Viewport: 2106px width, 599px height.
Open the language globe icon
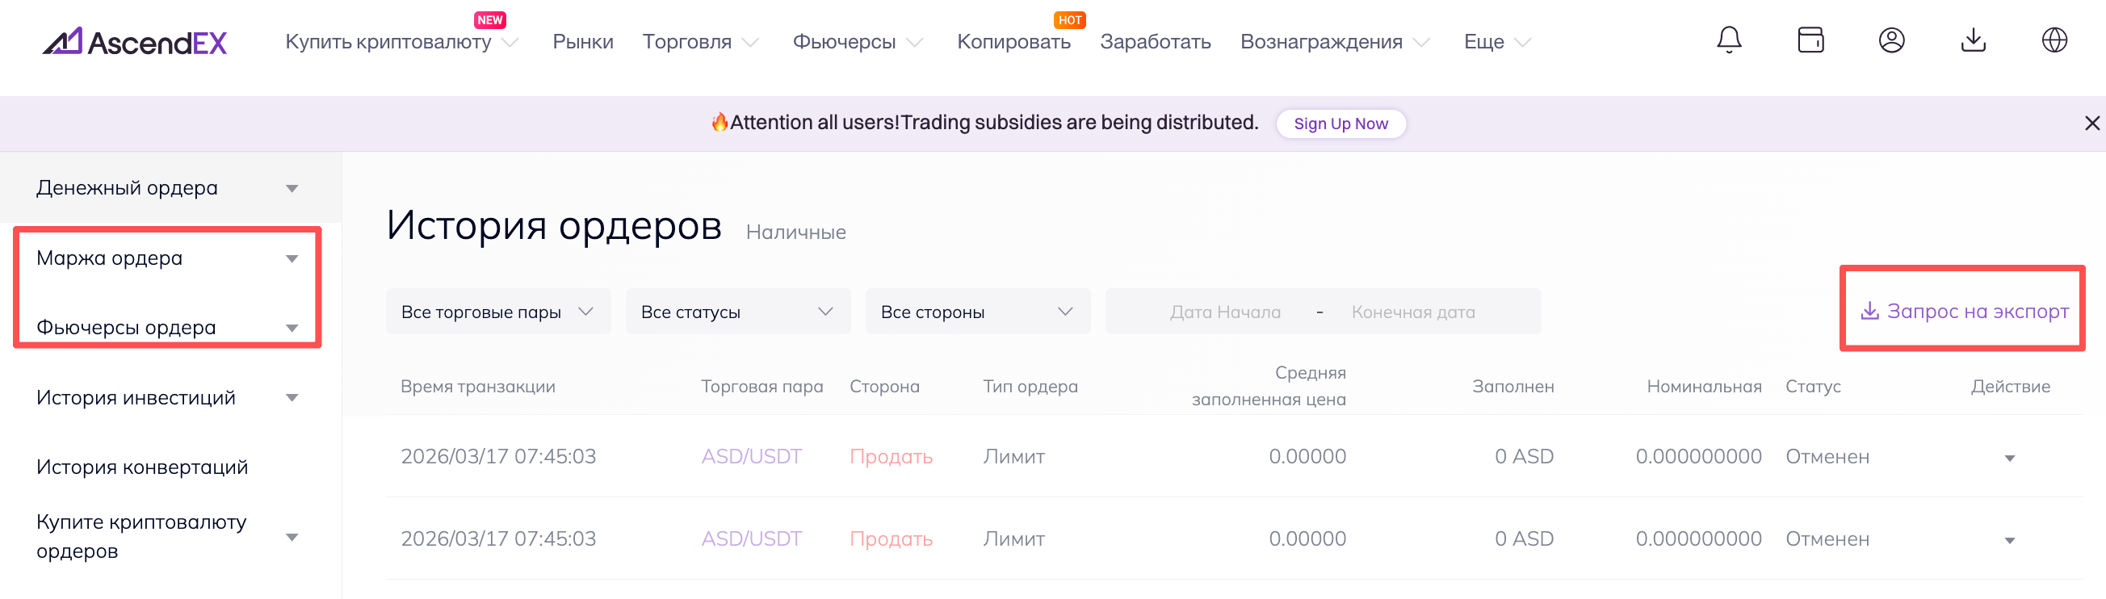coord(2054,40)
